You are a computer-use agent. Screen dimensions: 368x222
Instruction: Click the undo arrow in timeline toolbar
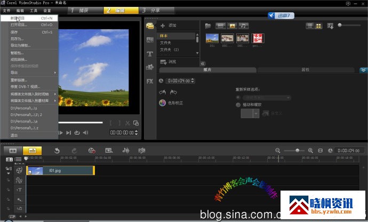(x=57, y=151)
